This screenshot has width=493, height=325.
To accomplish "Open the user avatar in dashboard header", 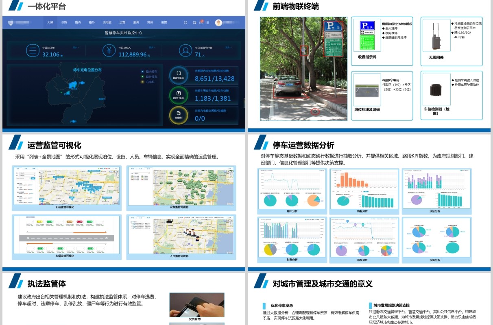I will pyautogui.click(x=218, y=23).
